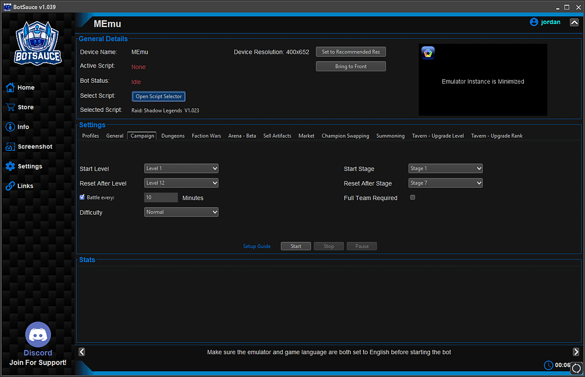Open Settings via the gear icon

[10, 166]
